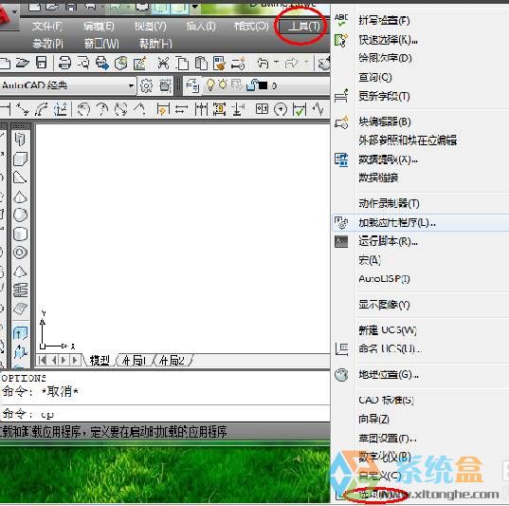
Task: Click the Open file folder icon
Action: (x=22, y=63)
